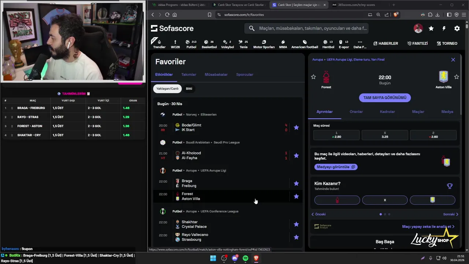Open favorites via header star icon
This screenshot has height=264, width=469.
(431, 28)
